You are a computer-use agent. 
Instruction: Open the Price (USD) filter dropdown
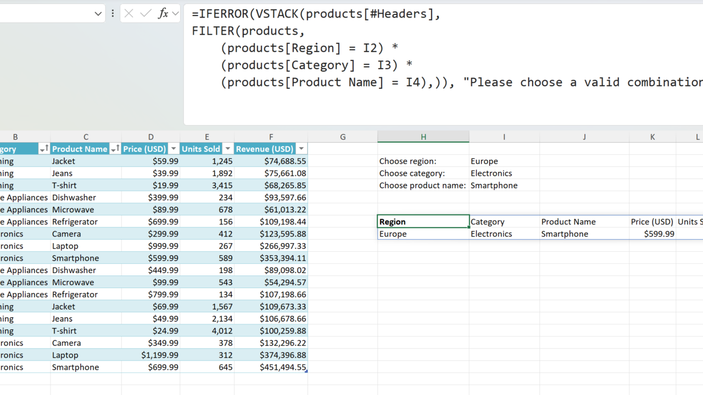tap(173, 149)
